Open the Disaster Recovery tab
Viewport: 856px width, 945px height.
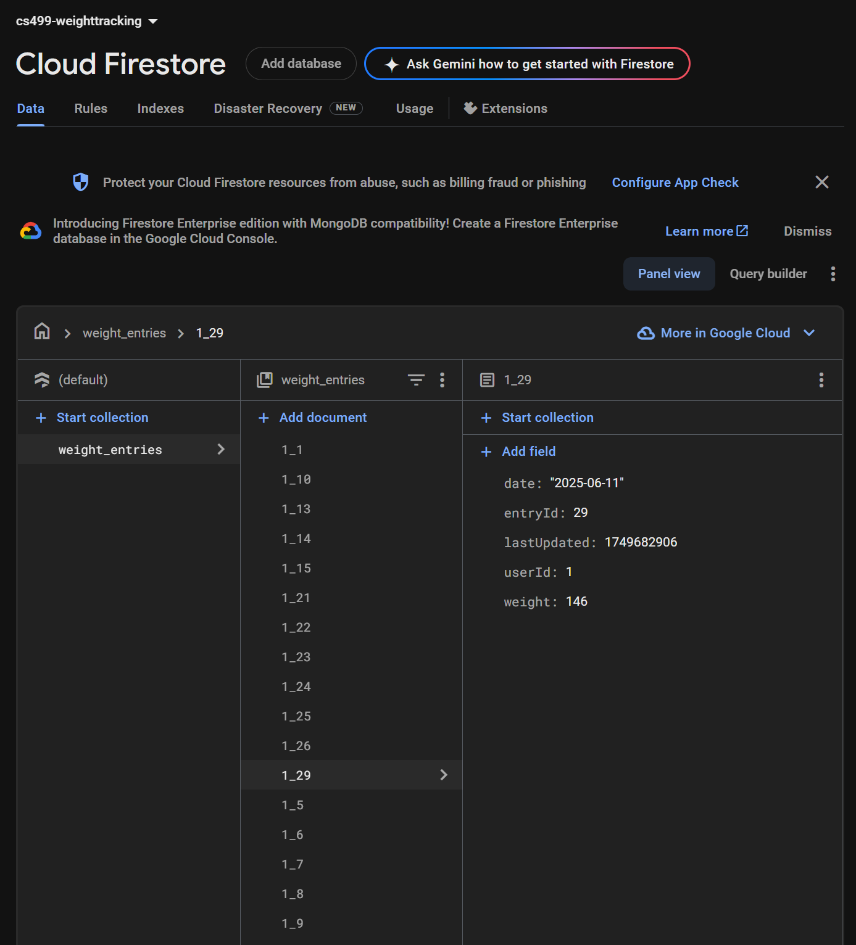tap(288, 109)
